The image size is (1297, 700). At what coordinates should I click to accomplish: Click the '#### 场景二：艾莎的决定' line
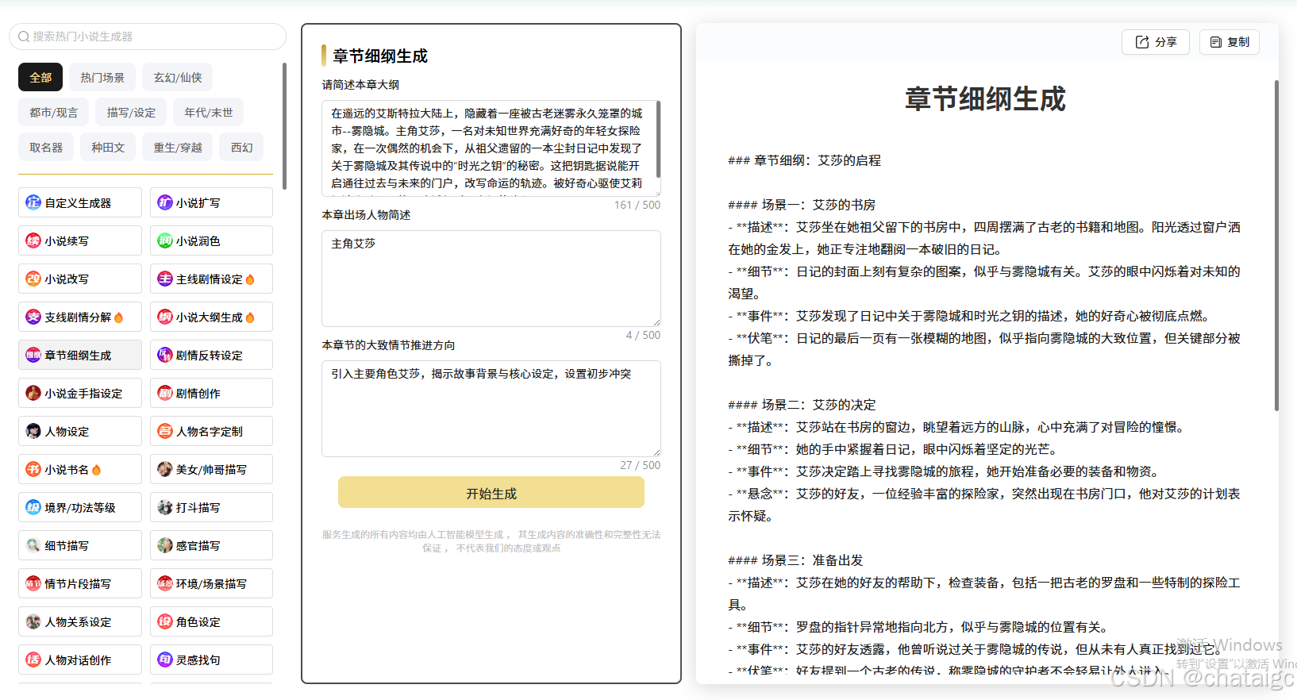[802, 405]
